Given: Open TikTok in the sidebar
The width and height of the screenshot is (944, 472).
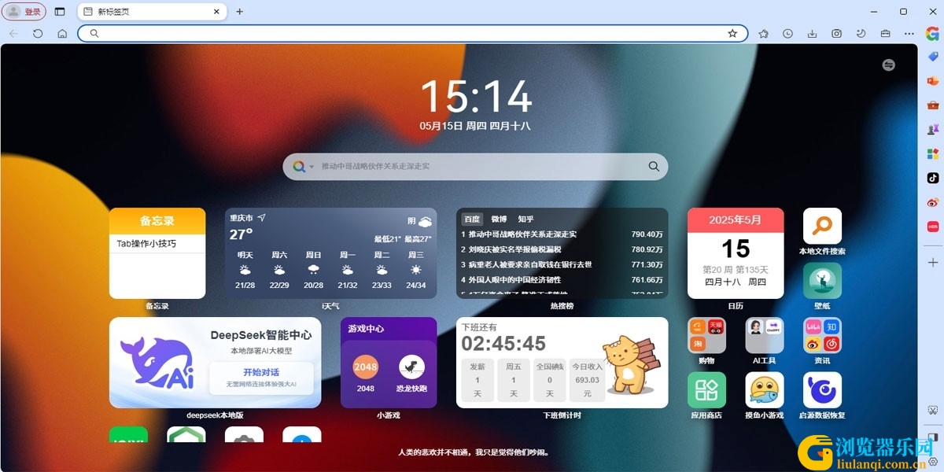Looking at the screenshot, I should click(x=933, y=178).
